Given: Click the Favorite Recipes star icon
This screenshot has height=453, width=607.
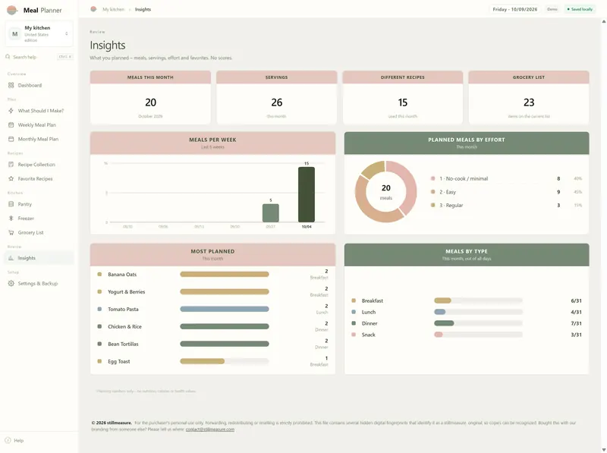Looking at the screenshot, I should (x=11, y=179).
